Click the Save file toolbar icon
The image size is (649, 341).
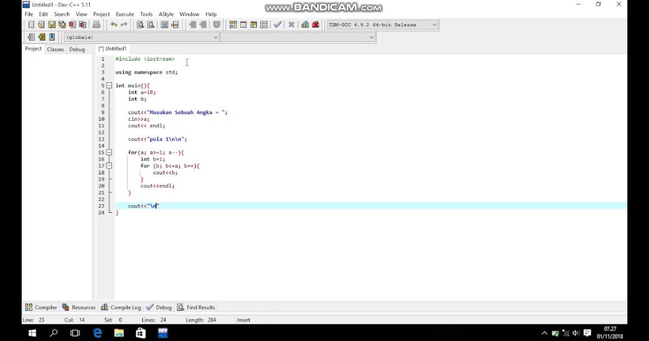[52, 24]
